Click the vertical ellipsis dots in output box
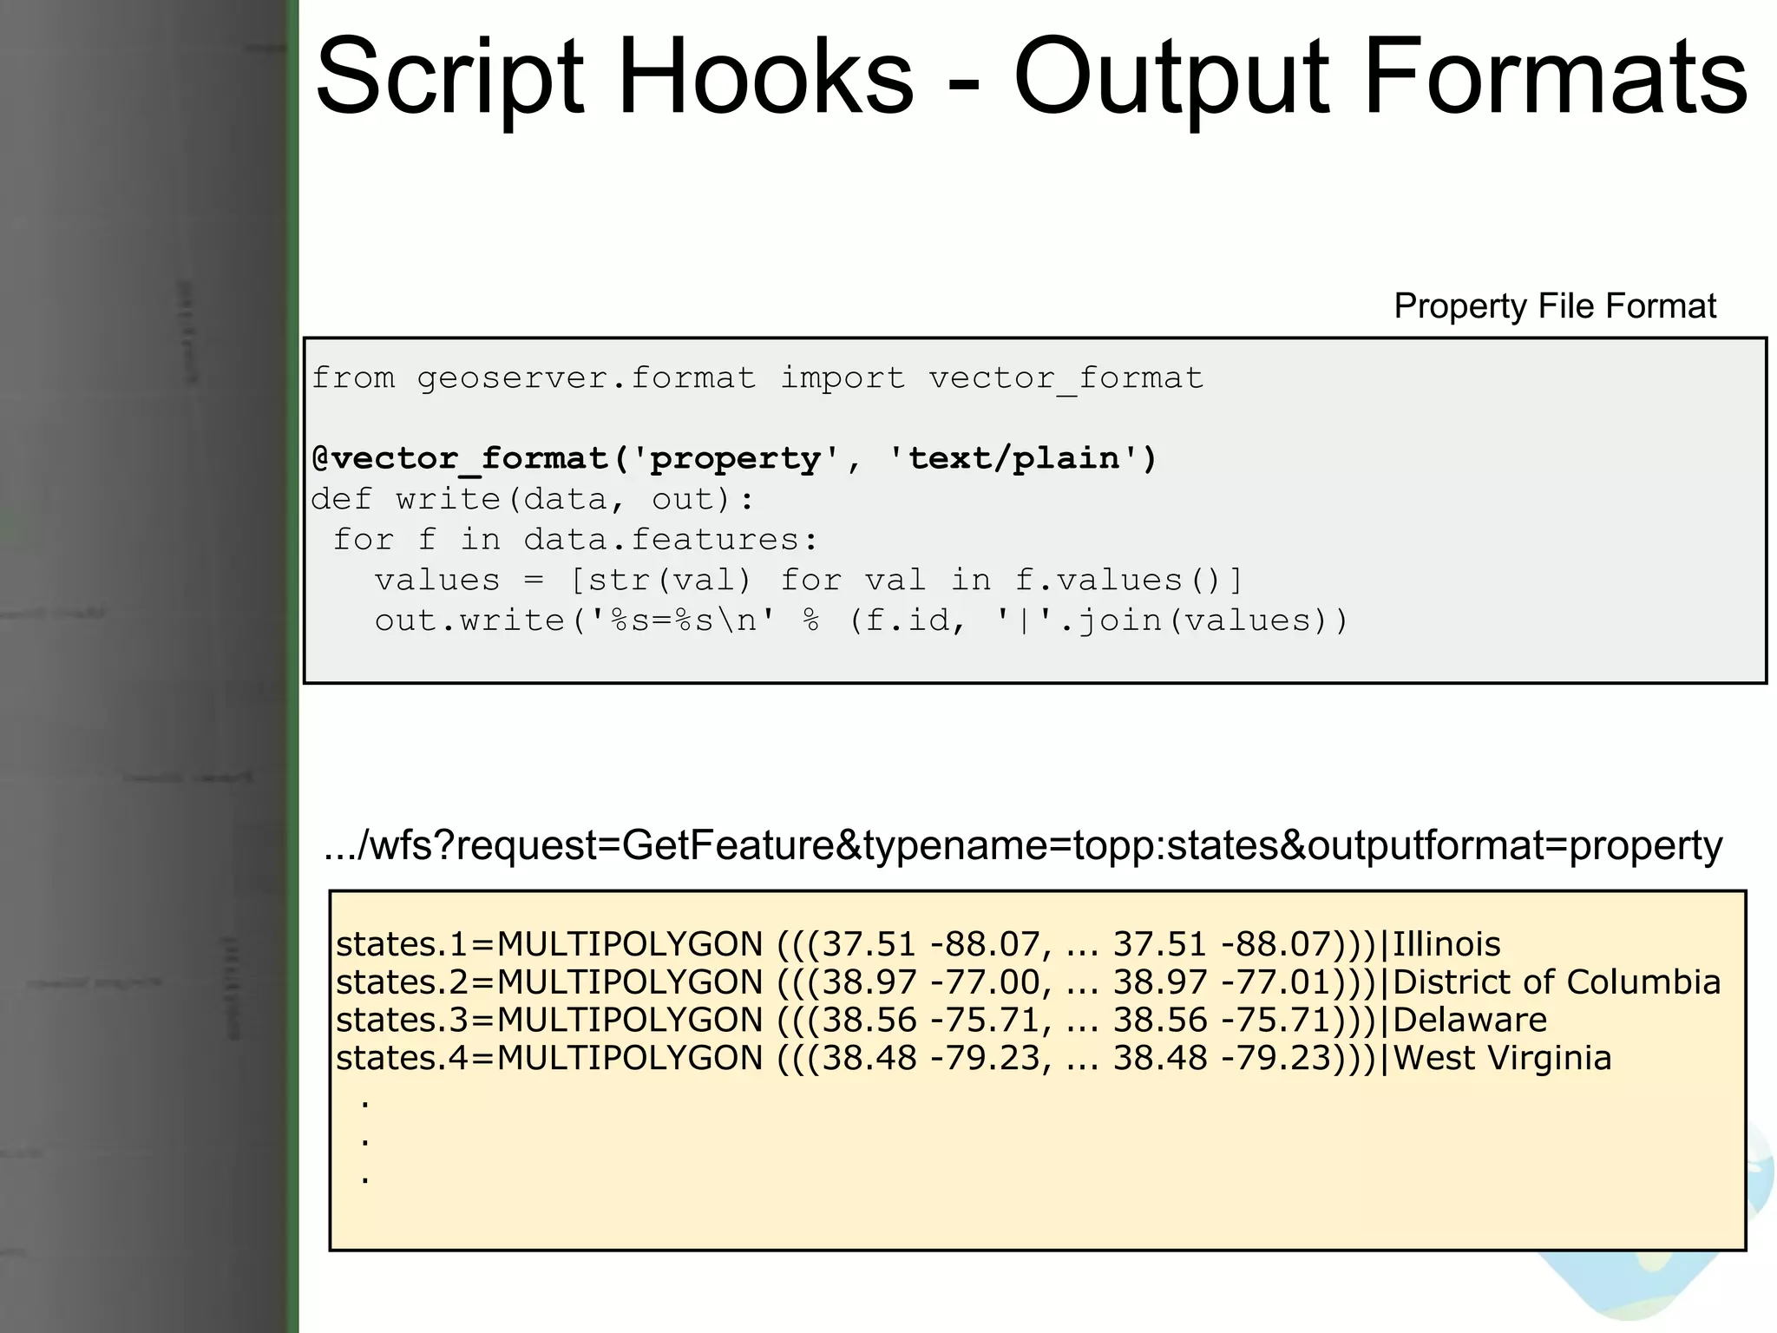Image resolution: width=1777 pixels, height=1333 pixels. tap(365, 1141)
